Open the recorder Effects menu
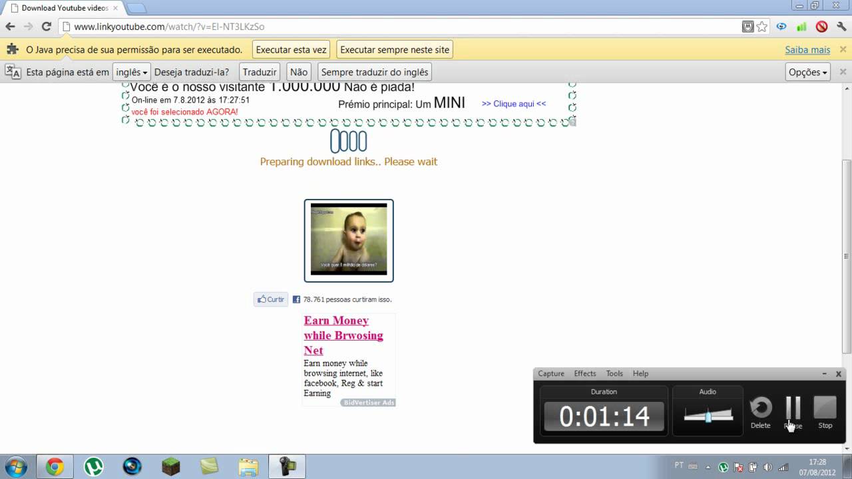852x479 pixels. tap(585, 374)
